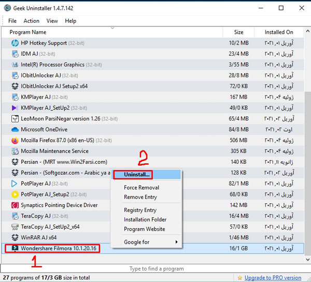Select the Wondershare Filmora 10.1.20.16 row
Image resolution: width=311 pixels, height=282 pixels.
[x=153, y=248]
